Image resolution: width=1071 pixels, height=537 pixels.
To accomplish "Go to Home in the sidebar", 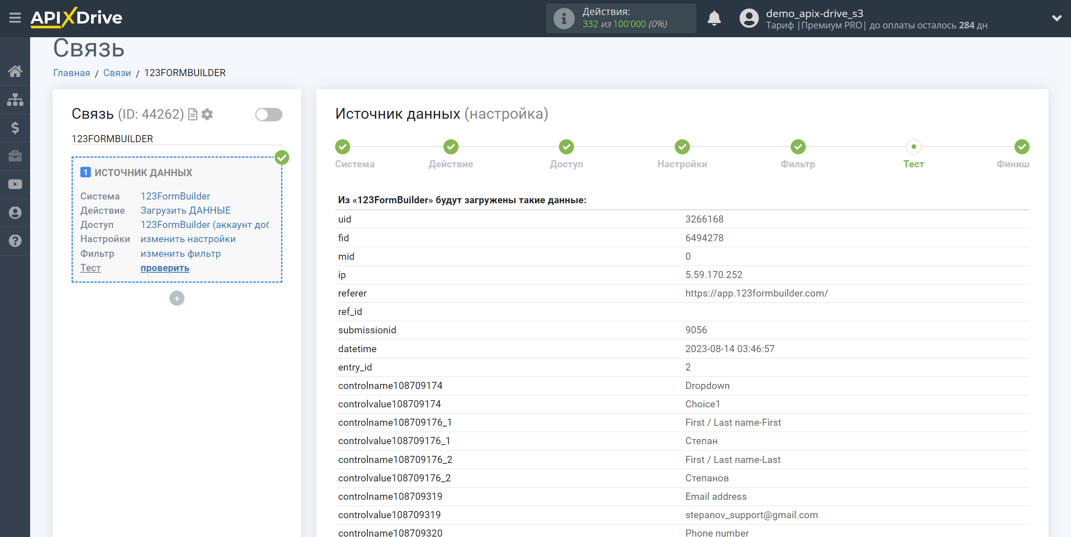I will point(15,71).
